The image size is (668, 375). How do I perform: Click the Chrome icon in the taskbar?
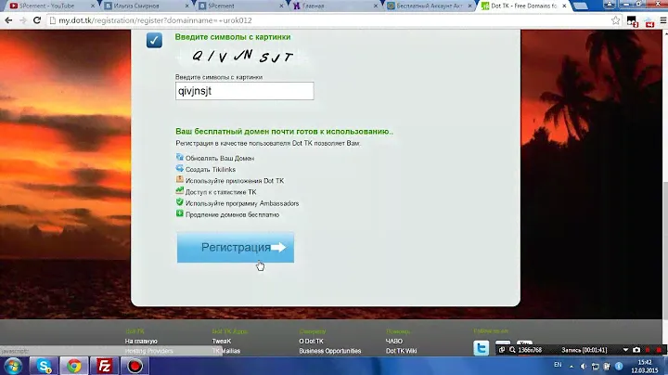(73, 365)
